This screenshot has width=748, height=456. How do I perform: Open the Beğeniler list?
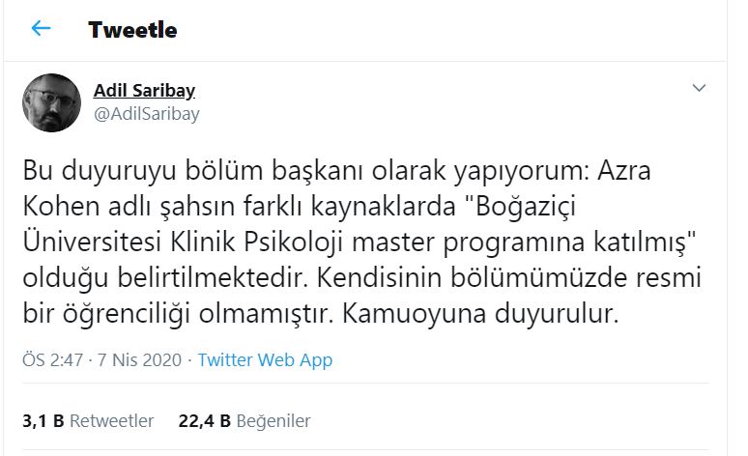(273, 421)
